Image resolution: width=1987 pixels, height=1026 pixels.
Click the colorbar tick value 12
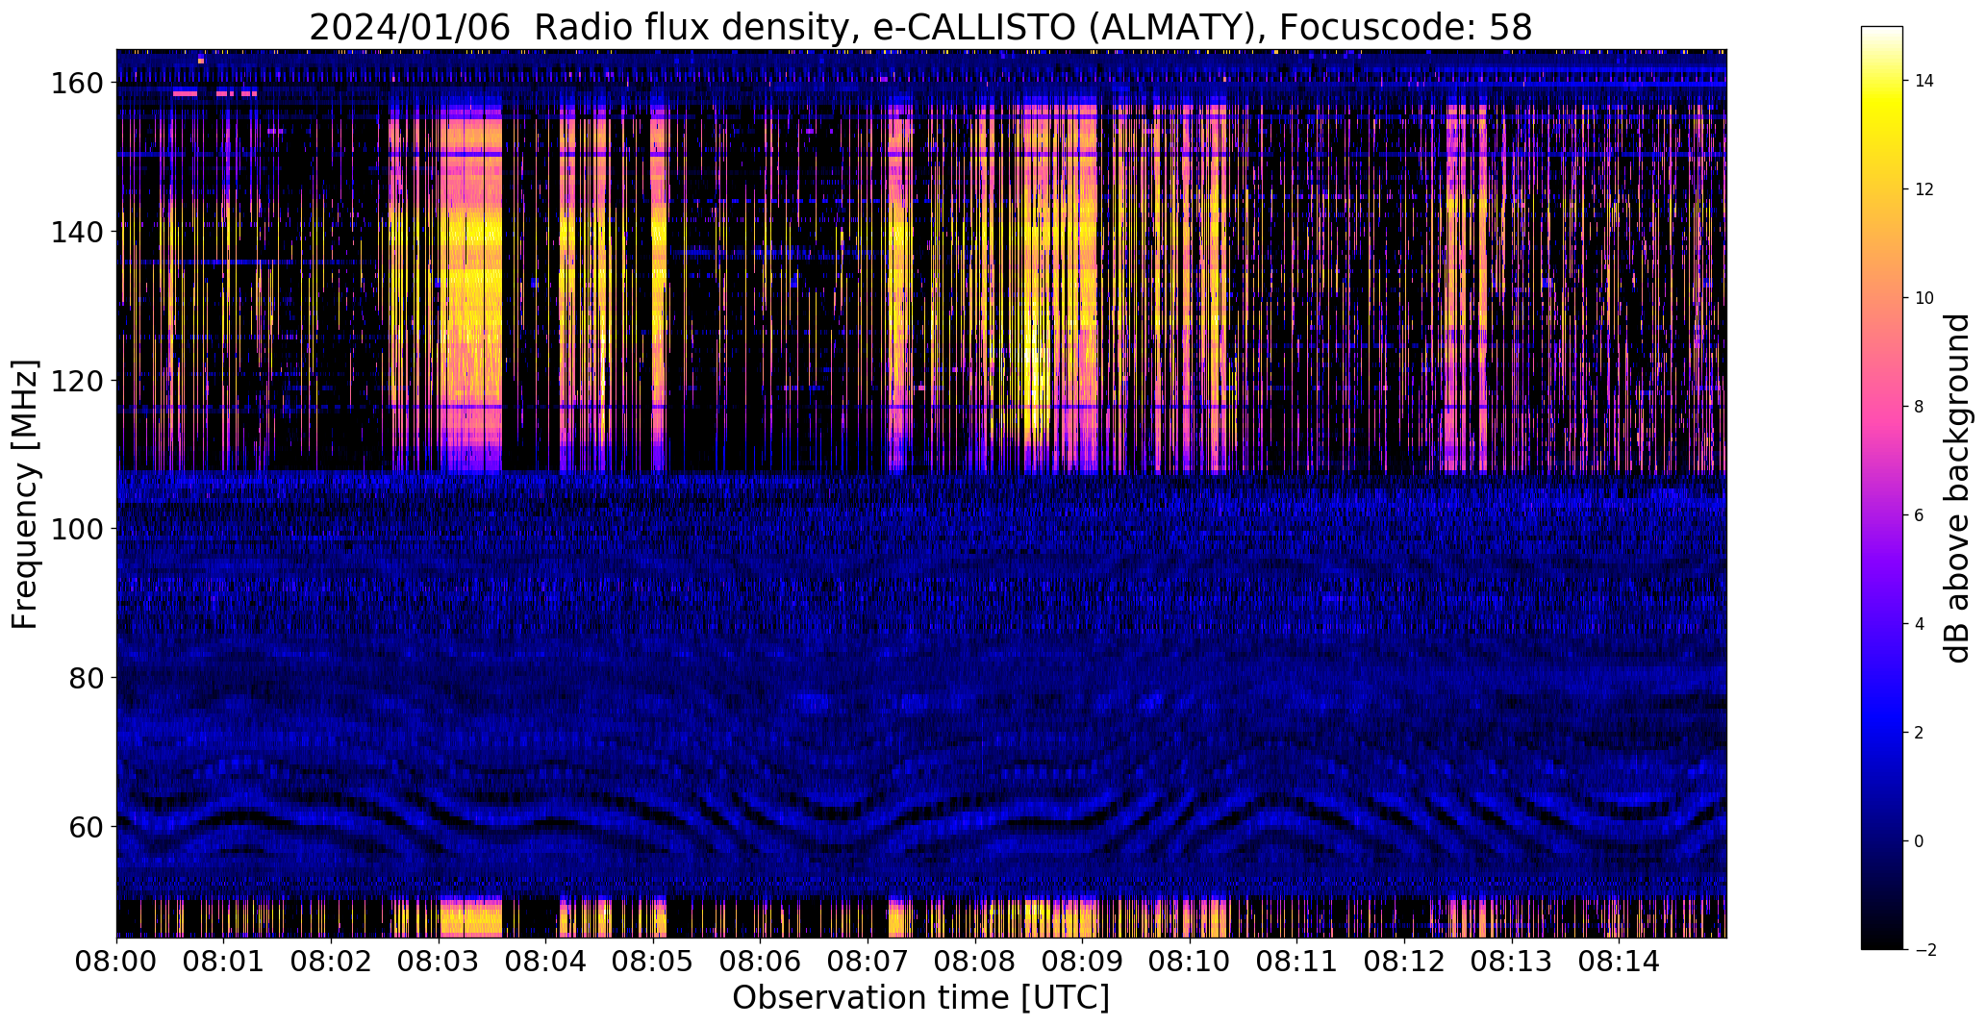point(1924,190)
